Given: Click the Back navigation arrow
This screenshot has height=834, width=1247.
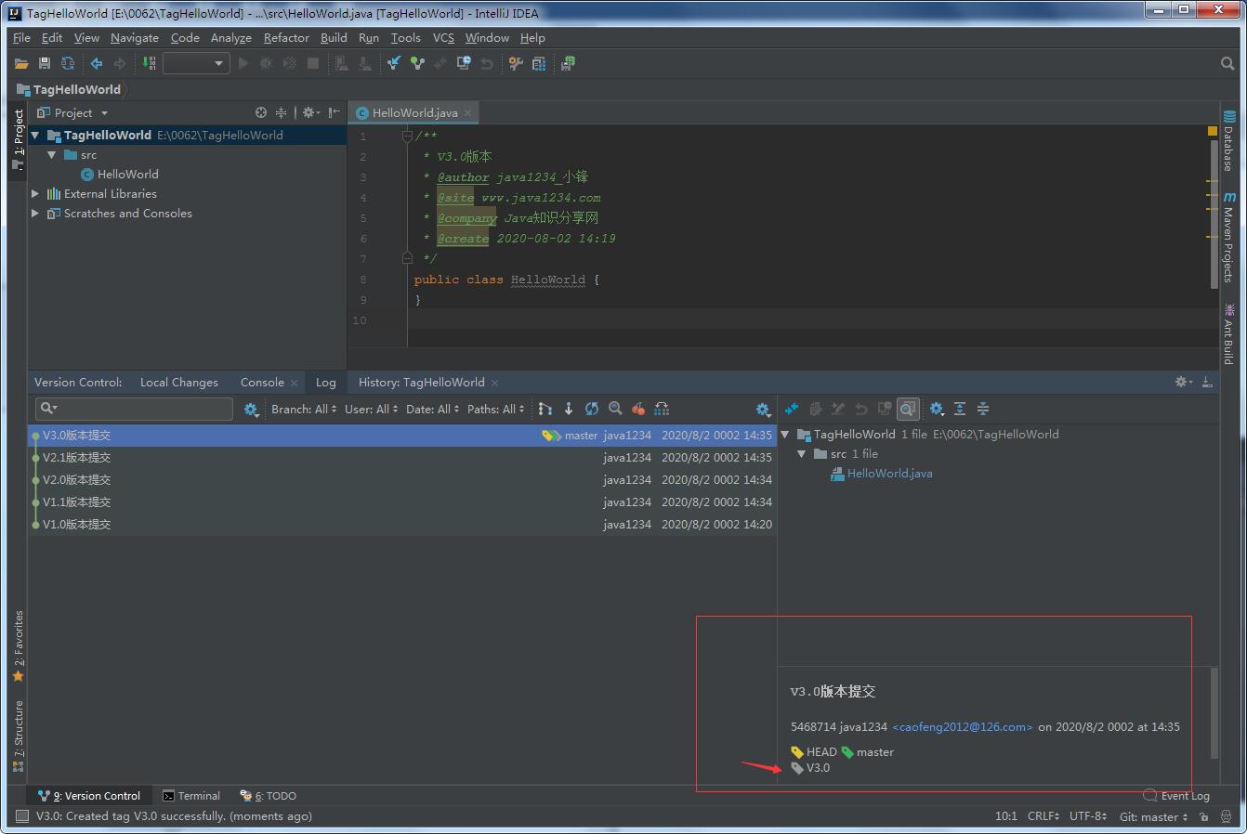Looking at the screenshot, I should (97, 63).
